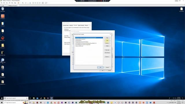Select the %SystemRoot%\System32\Wbem entry

tap(89, 42)
